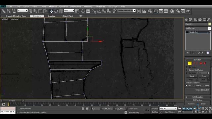Click the time slider 0/100 handle
This screenshot has height=119, width=212.
click(x=12, y=100)
